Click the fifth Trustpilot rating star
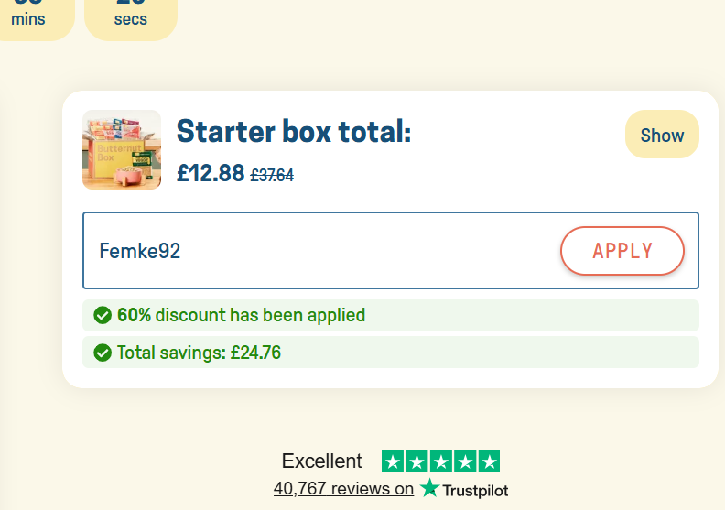This screenshot has width=725, height=510. click(x=489, y=461)
